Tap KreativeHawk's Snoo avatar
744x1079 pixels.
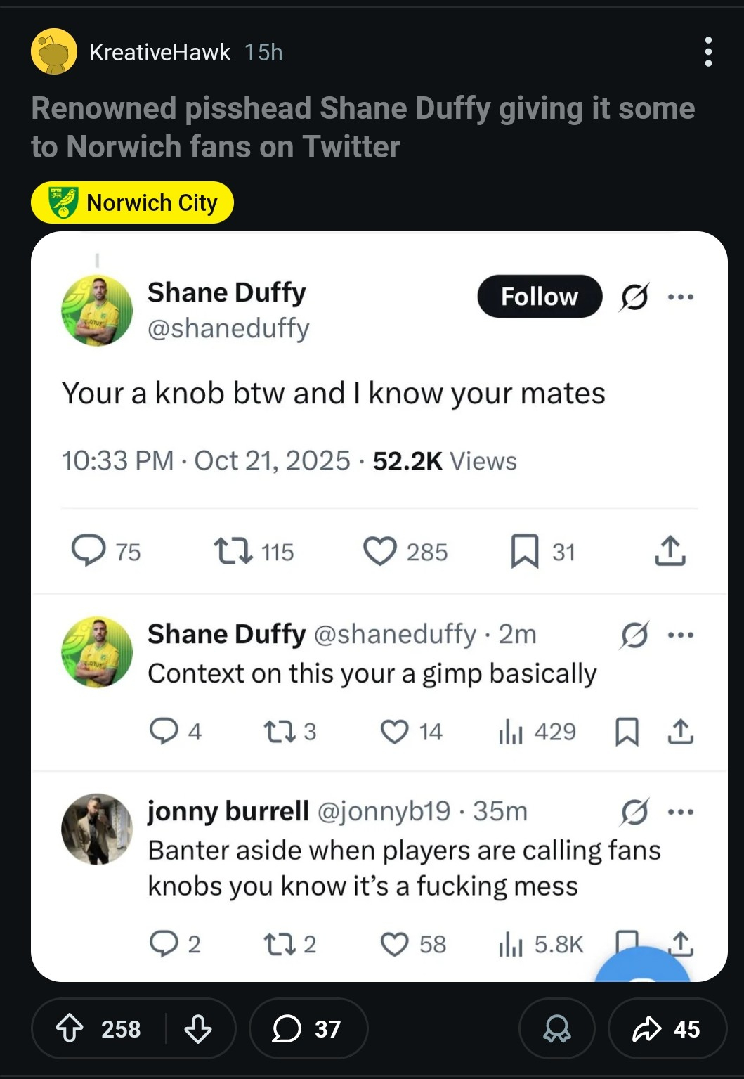click(x=54, y=52)
